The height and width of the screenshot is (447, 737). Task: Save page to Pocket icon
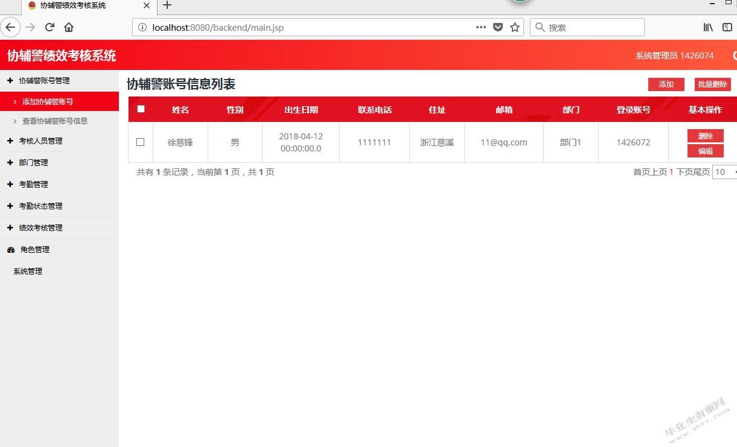click(x=498, y=27)
